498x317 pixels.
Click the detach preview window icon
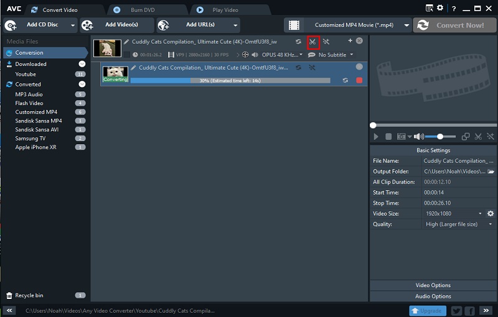[x=466, y=137]
